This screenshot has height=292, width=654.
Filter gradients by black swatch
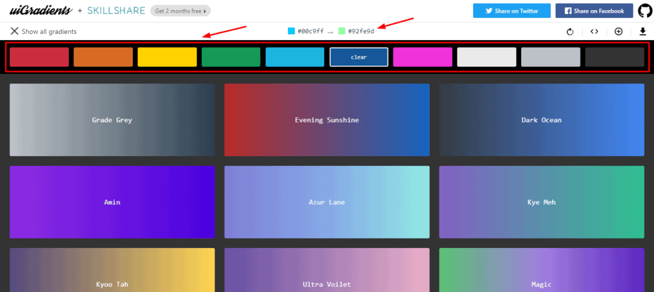point(615,57)
